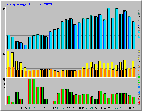Select day label 12 on the x-axis

tap(54, 108)
